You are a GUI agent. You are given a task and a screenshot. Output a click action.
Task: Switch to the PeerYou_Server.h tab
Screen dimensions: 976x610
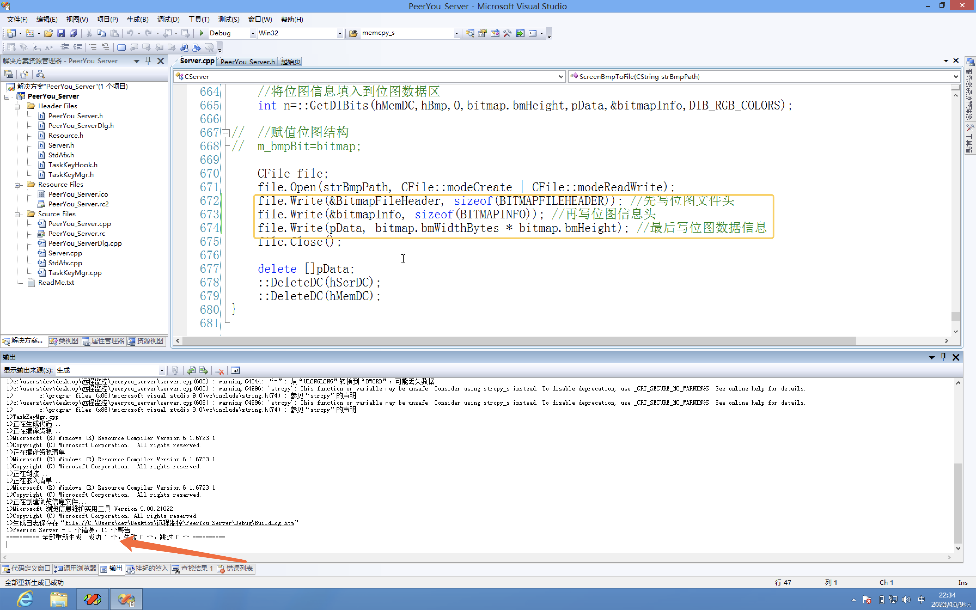tap(247, 61)
